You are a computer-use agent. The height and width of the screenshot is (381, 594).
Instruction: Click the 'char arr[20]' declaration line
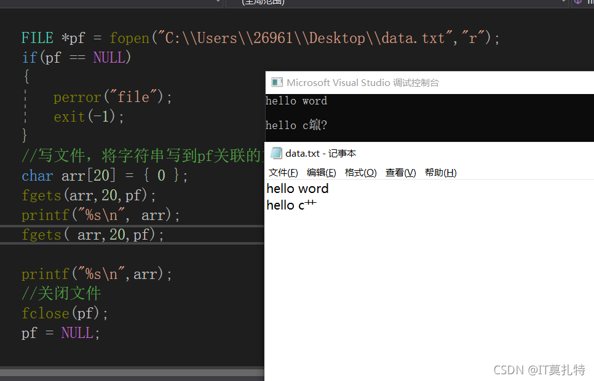click(x=105, y=176)
